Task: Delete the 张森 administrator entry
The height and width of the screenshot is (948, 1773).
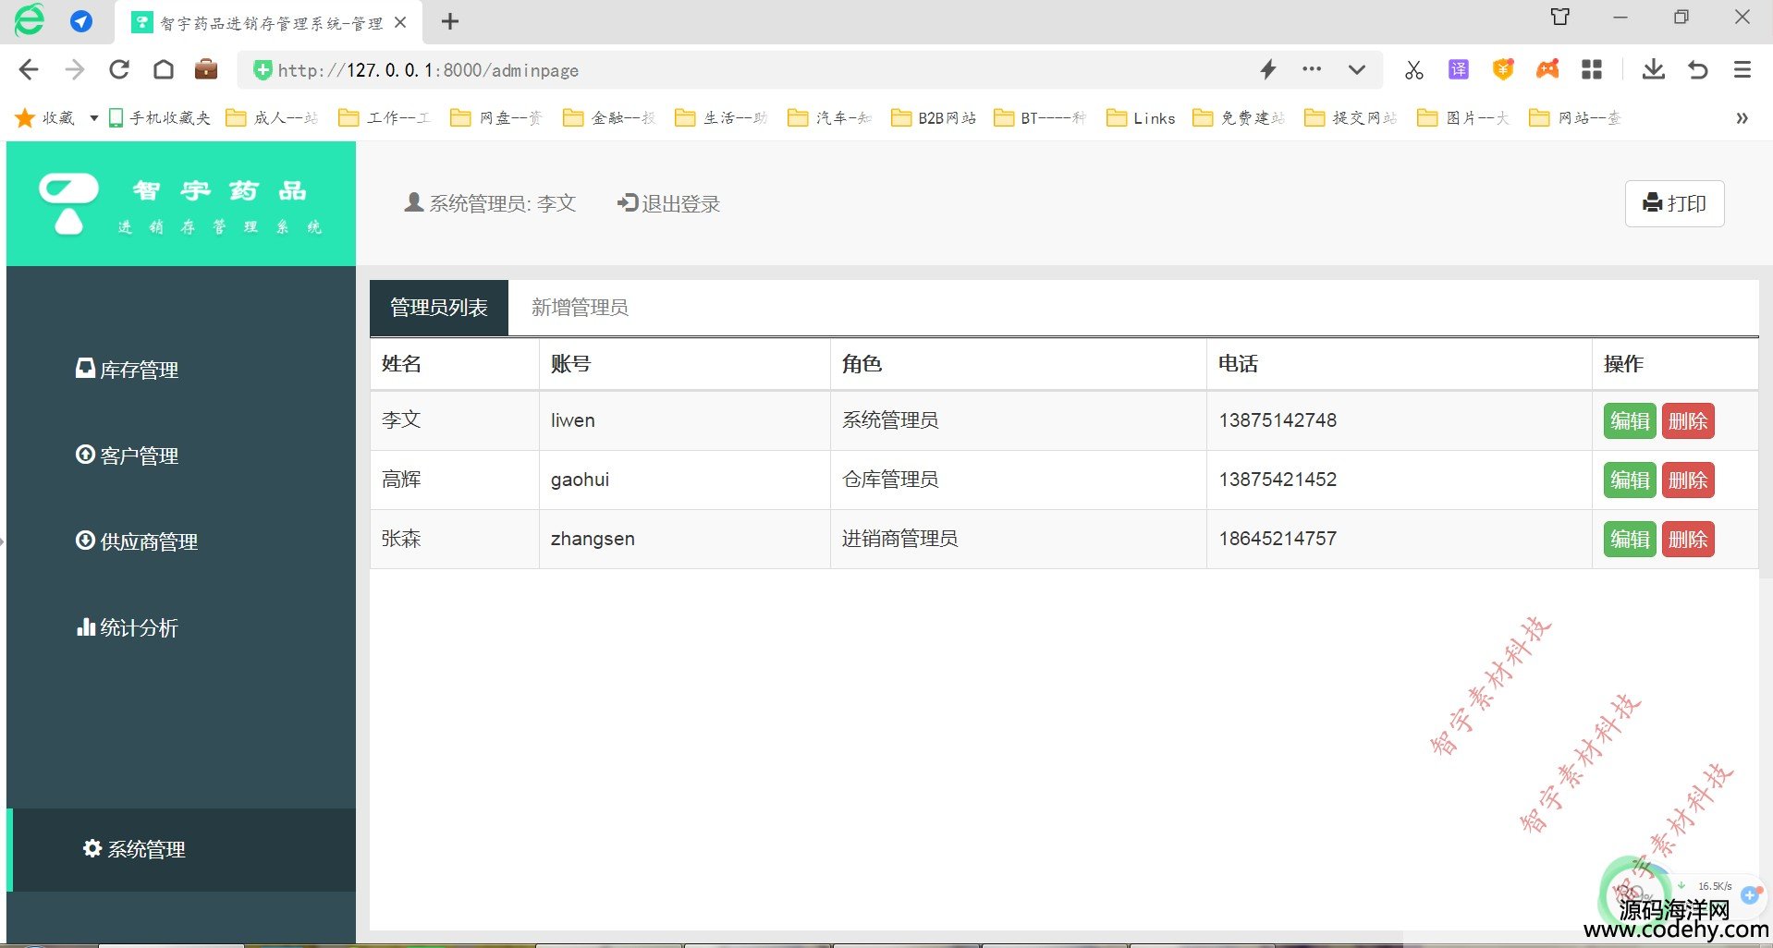Action: pyautogui.click(x=1687, y=540)
